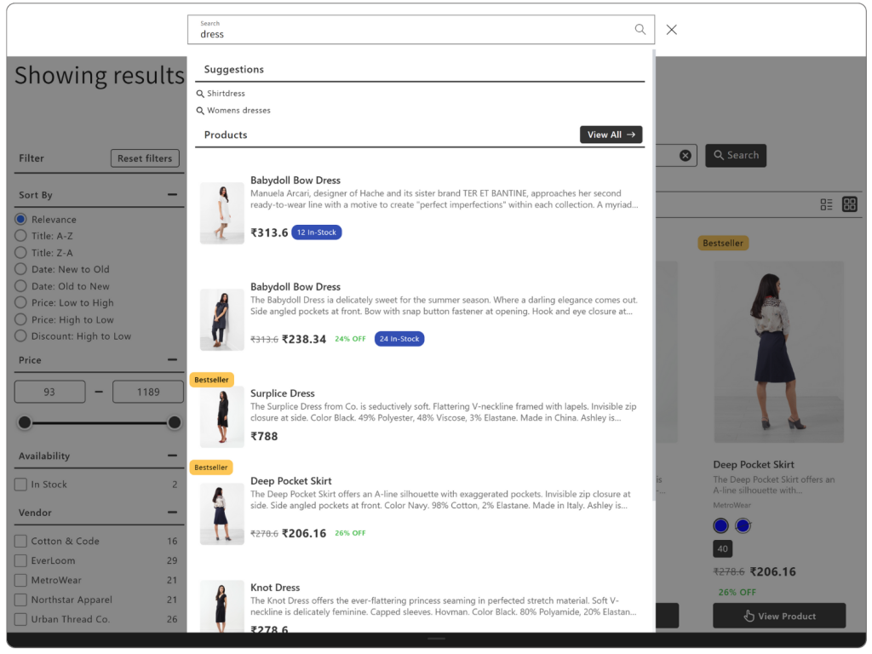Viewport: 872px width, 654px height.
Task: Click the Knot Dress thumbnail
Action: pos(222,606)
